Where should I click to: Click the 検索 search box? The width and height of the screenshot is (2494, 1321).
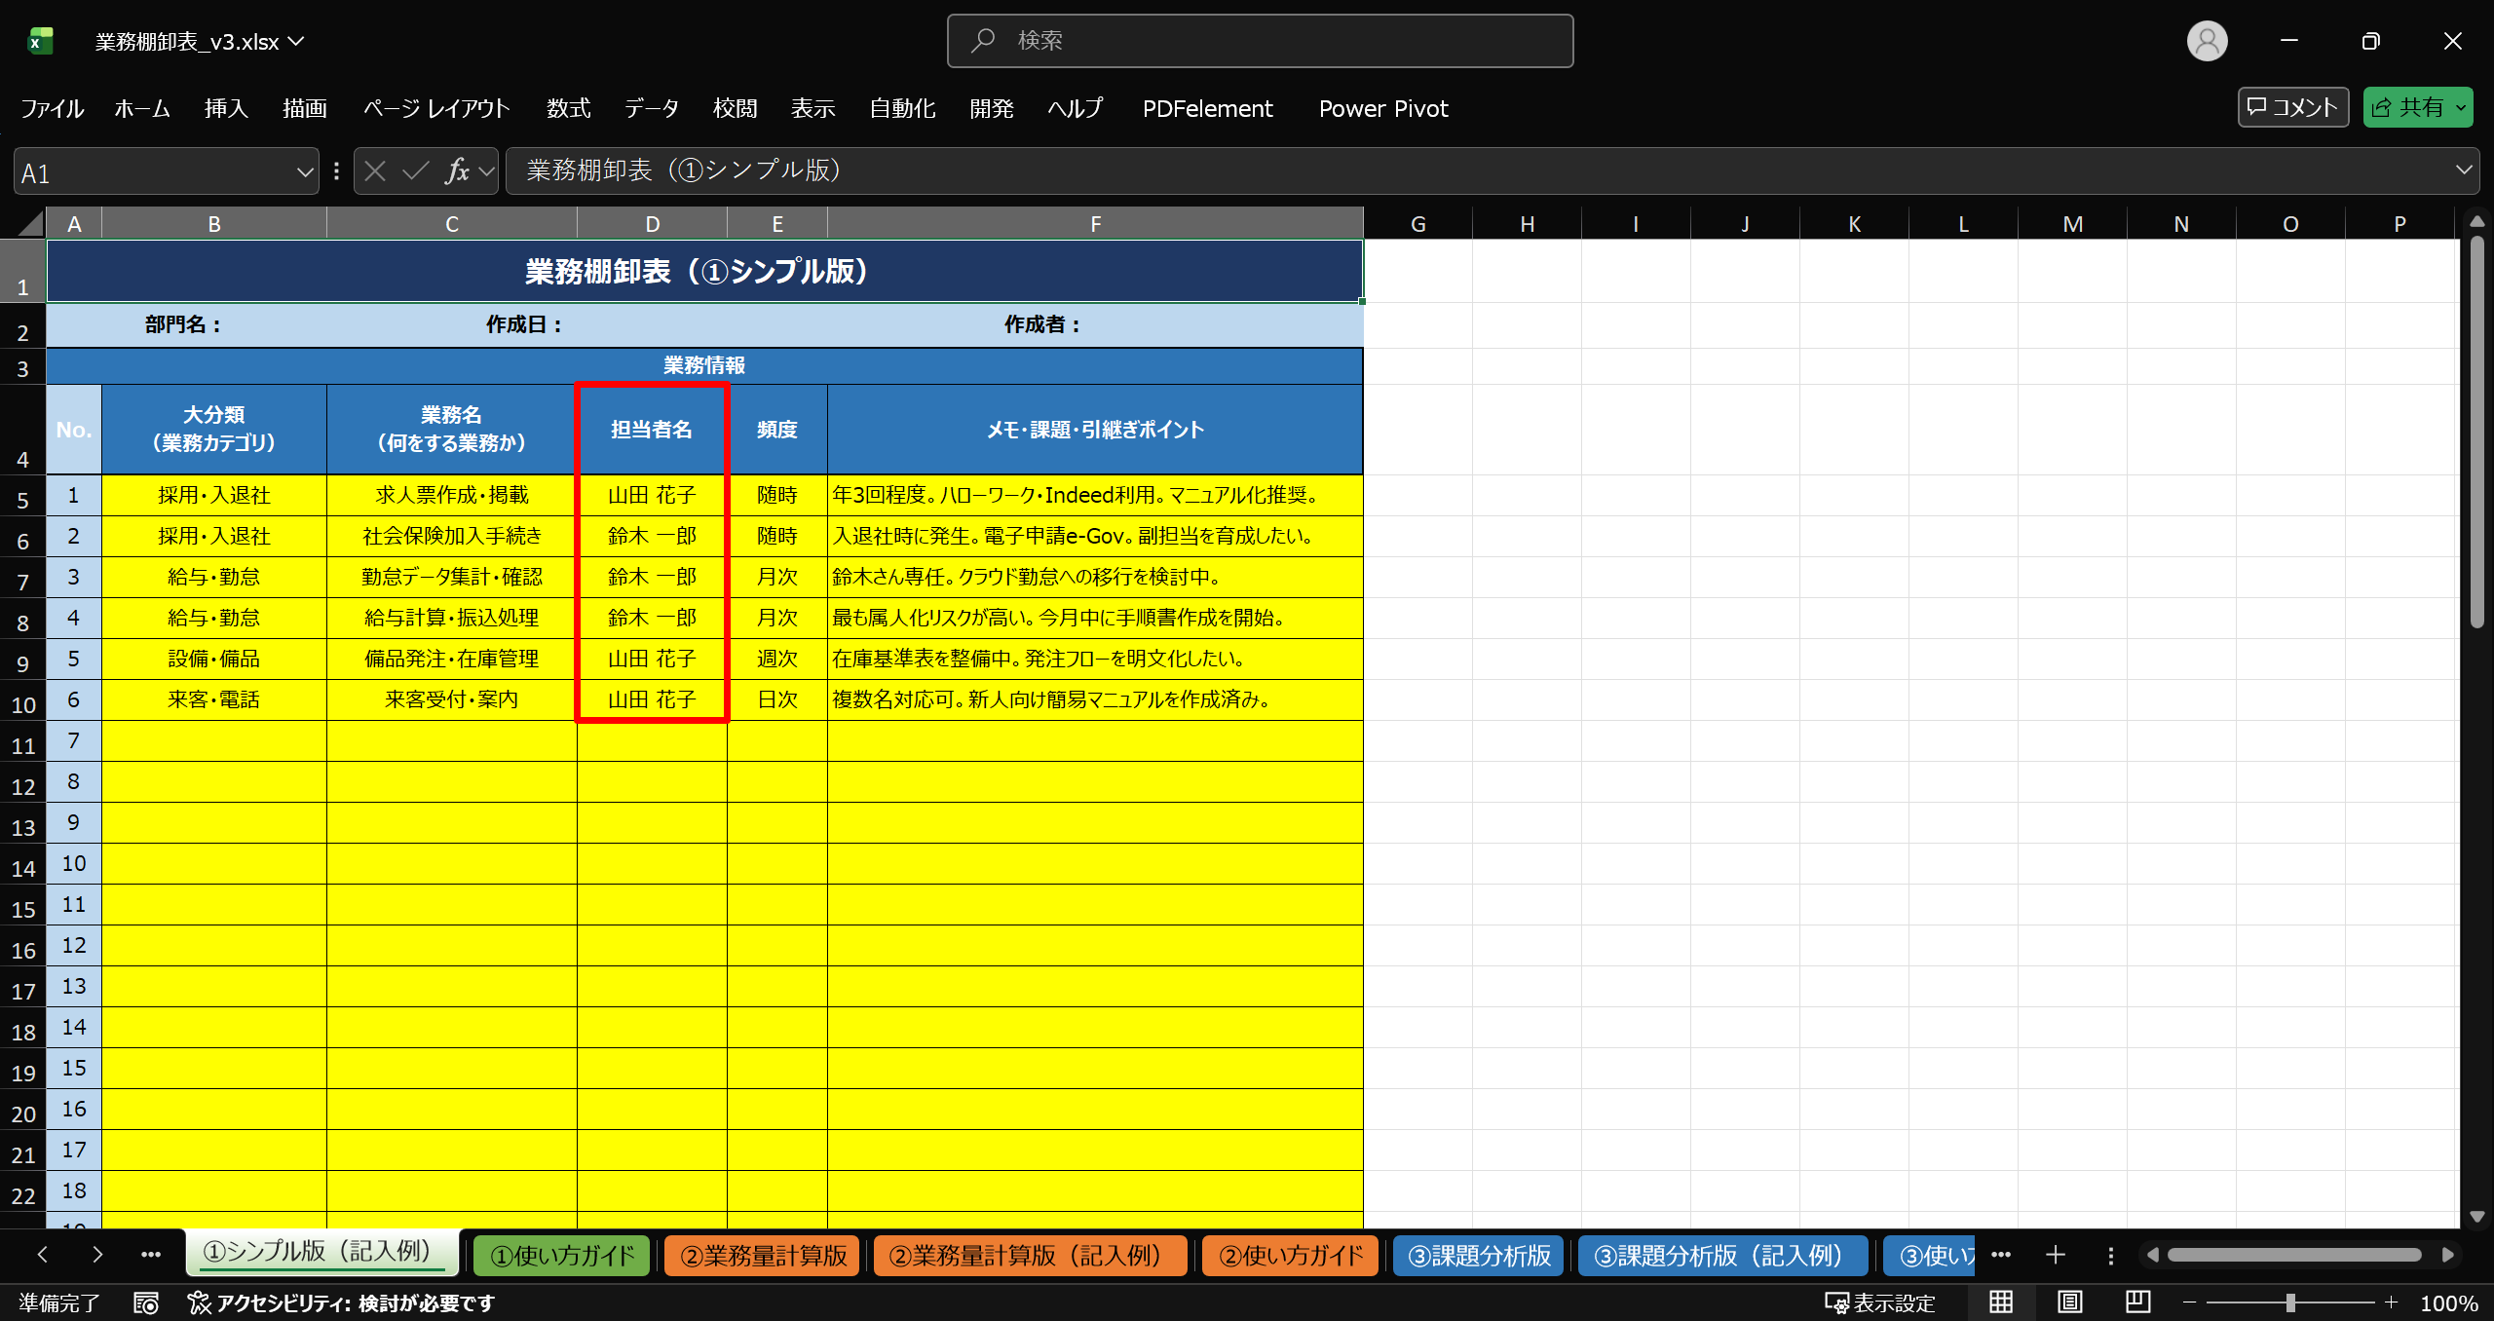(1259, 41)
